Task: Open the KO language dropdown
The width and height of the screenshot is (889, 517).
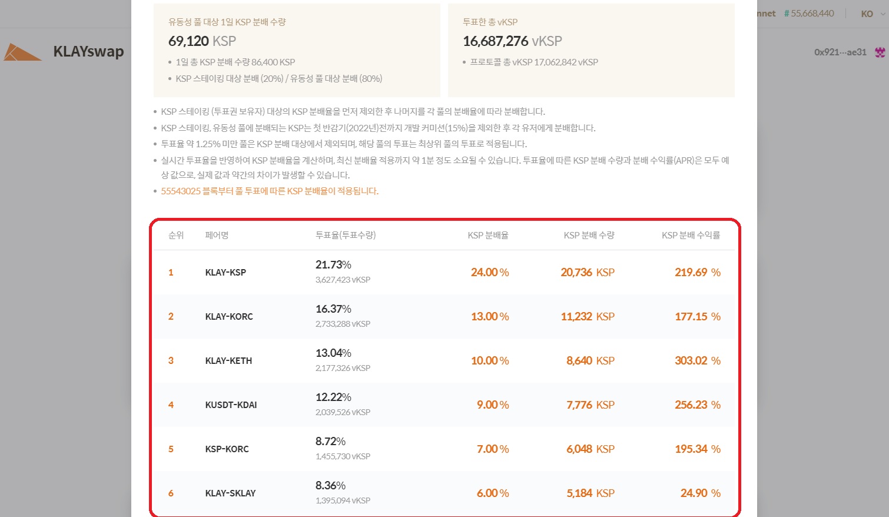Action: (x=873, y=14)
